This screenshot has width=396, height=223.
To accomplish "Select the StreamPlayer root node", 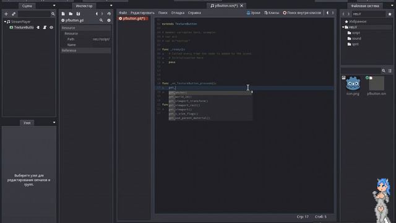I will tap(20, 22).
